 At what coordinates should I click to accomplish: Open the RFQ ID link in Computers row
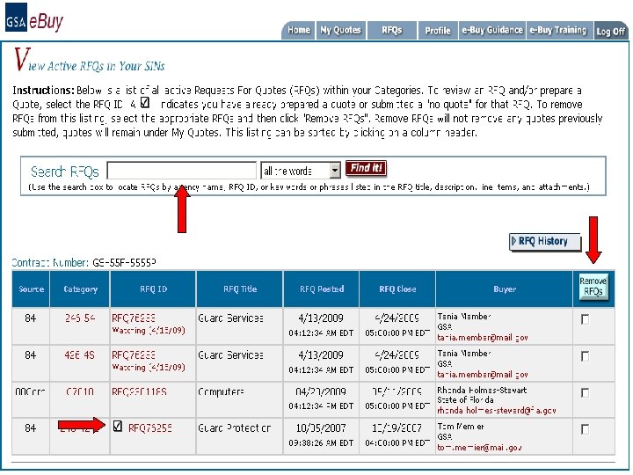pos(139,391)
